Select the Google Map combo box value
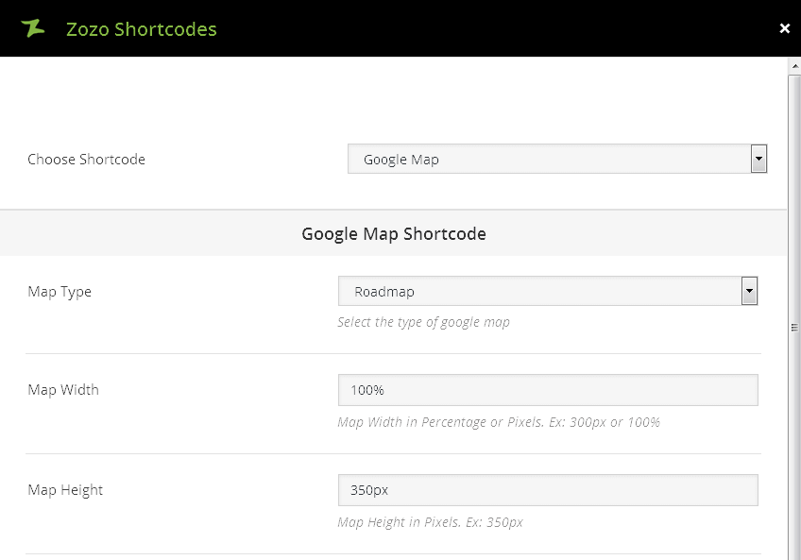The height and width of the screenshot is (560, 801). [548, 160]
